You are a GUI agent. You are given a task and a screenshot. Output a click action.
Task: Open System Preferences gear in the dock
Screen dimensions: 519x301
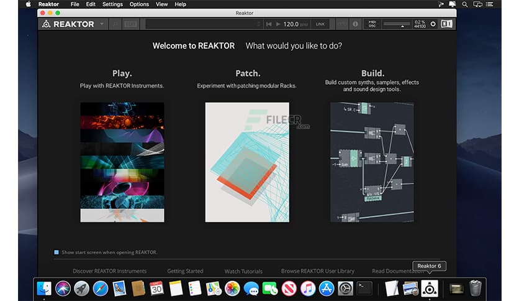[345, 289]
